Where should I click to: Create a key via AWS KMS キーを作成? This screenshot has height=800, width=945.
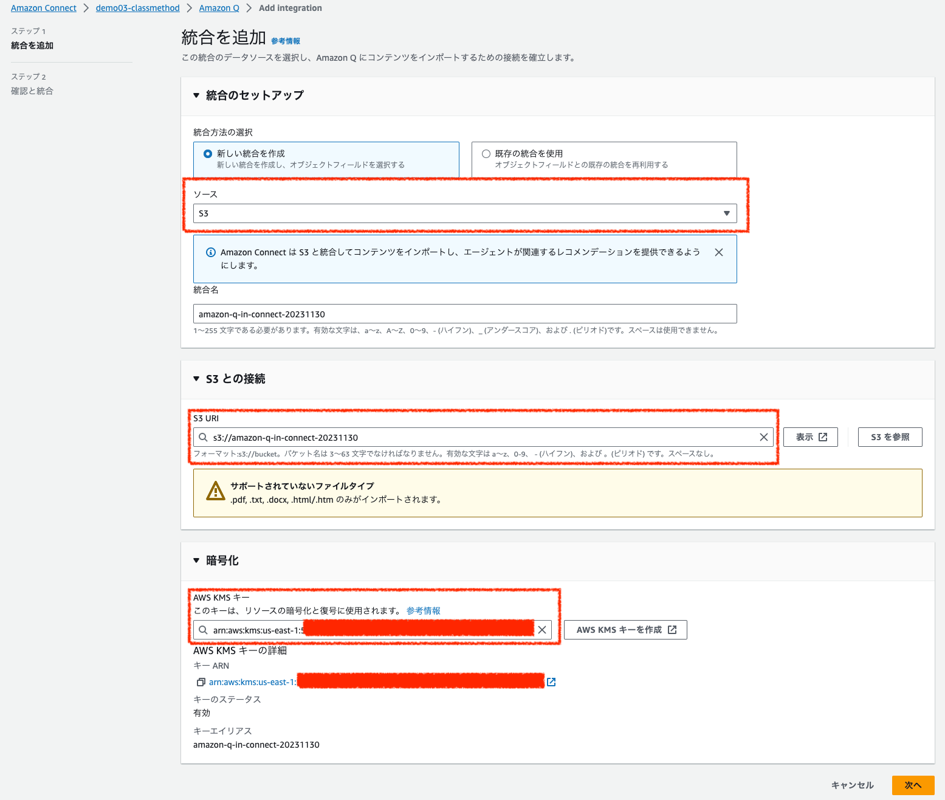[x=625, y=629]
